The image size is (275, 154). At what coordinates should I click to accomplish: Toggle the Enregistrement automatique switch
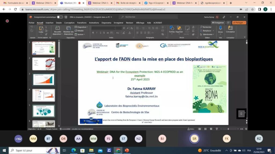[60, 17]
